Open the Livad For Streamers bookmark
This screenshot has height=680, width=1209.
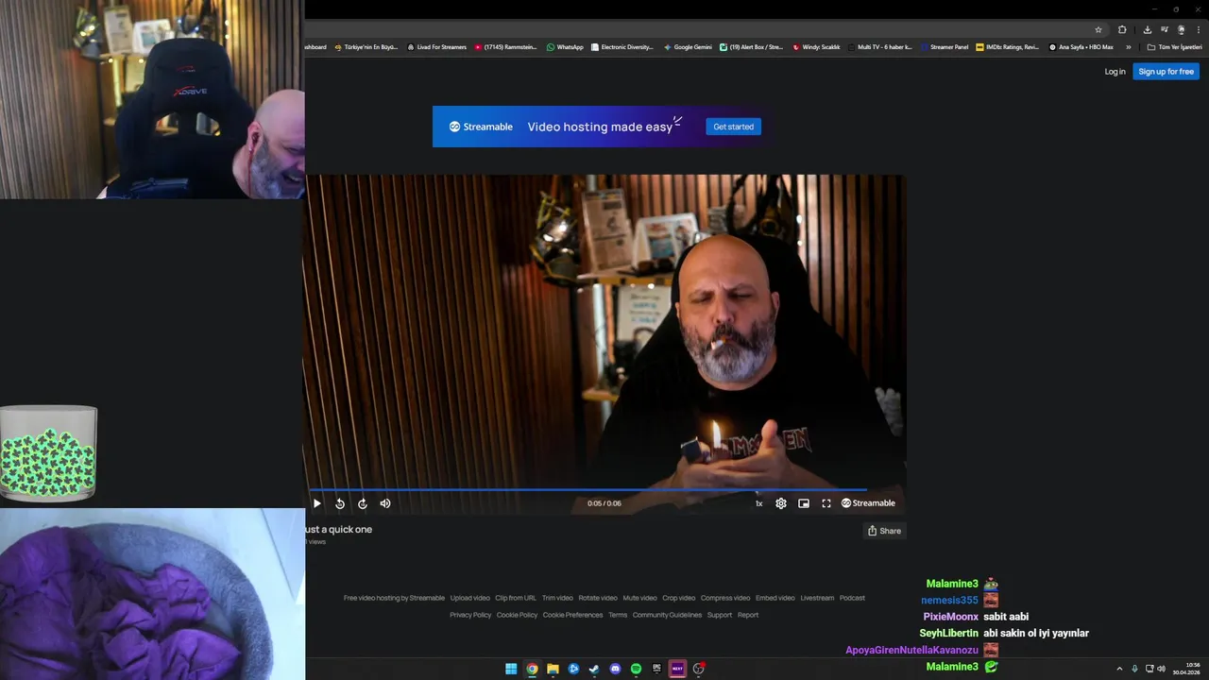436,47
